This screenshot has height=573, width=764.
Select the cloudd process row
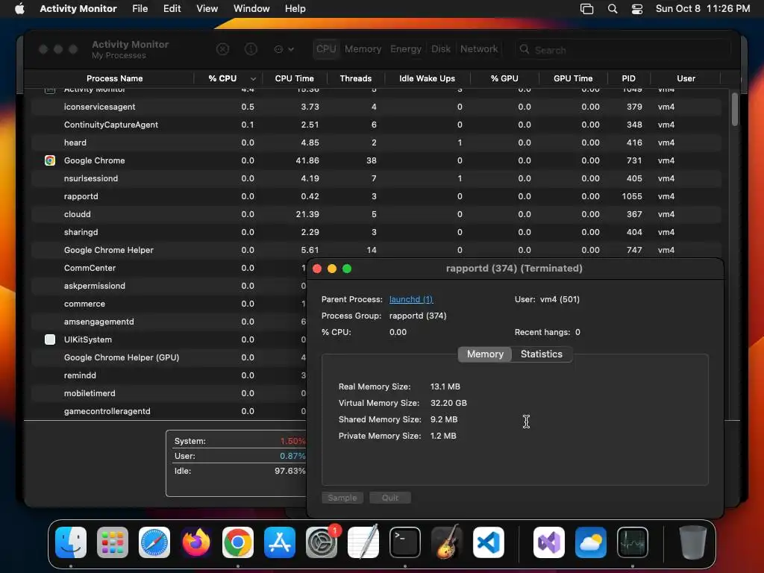click(376, 214)
